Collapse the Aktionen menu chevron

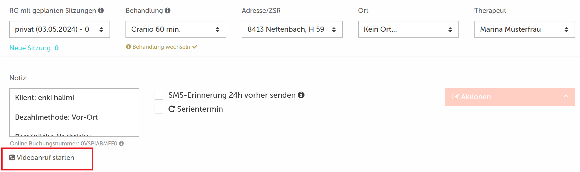[566, 96]
